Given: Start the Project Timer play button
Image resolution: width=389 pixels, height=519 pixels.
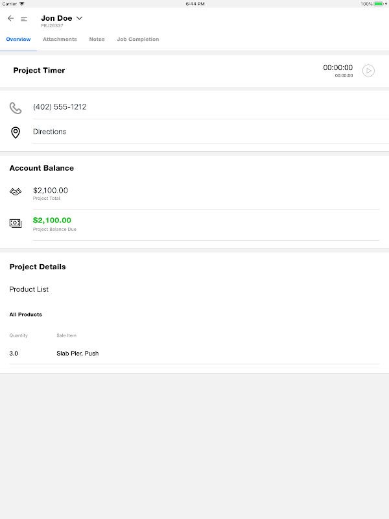Looking at the screenshot, I should click(x=368, y=71).
